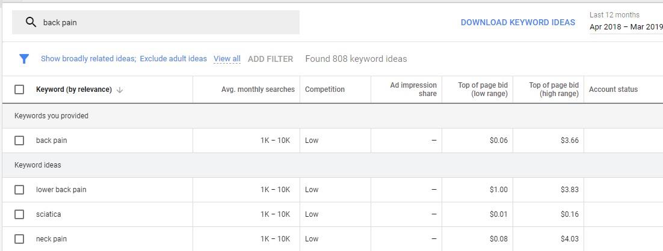Click the Ad impression share column header
663x251 pixels.
[413, 89]
